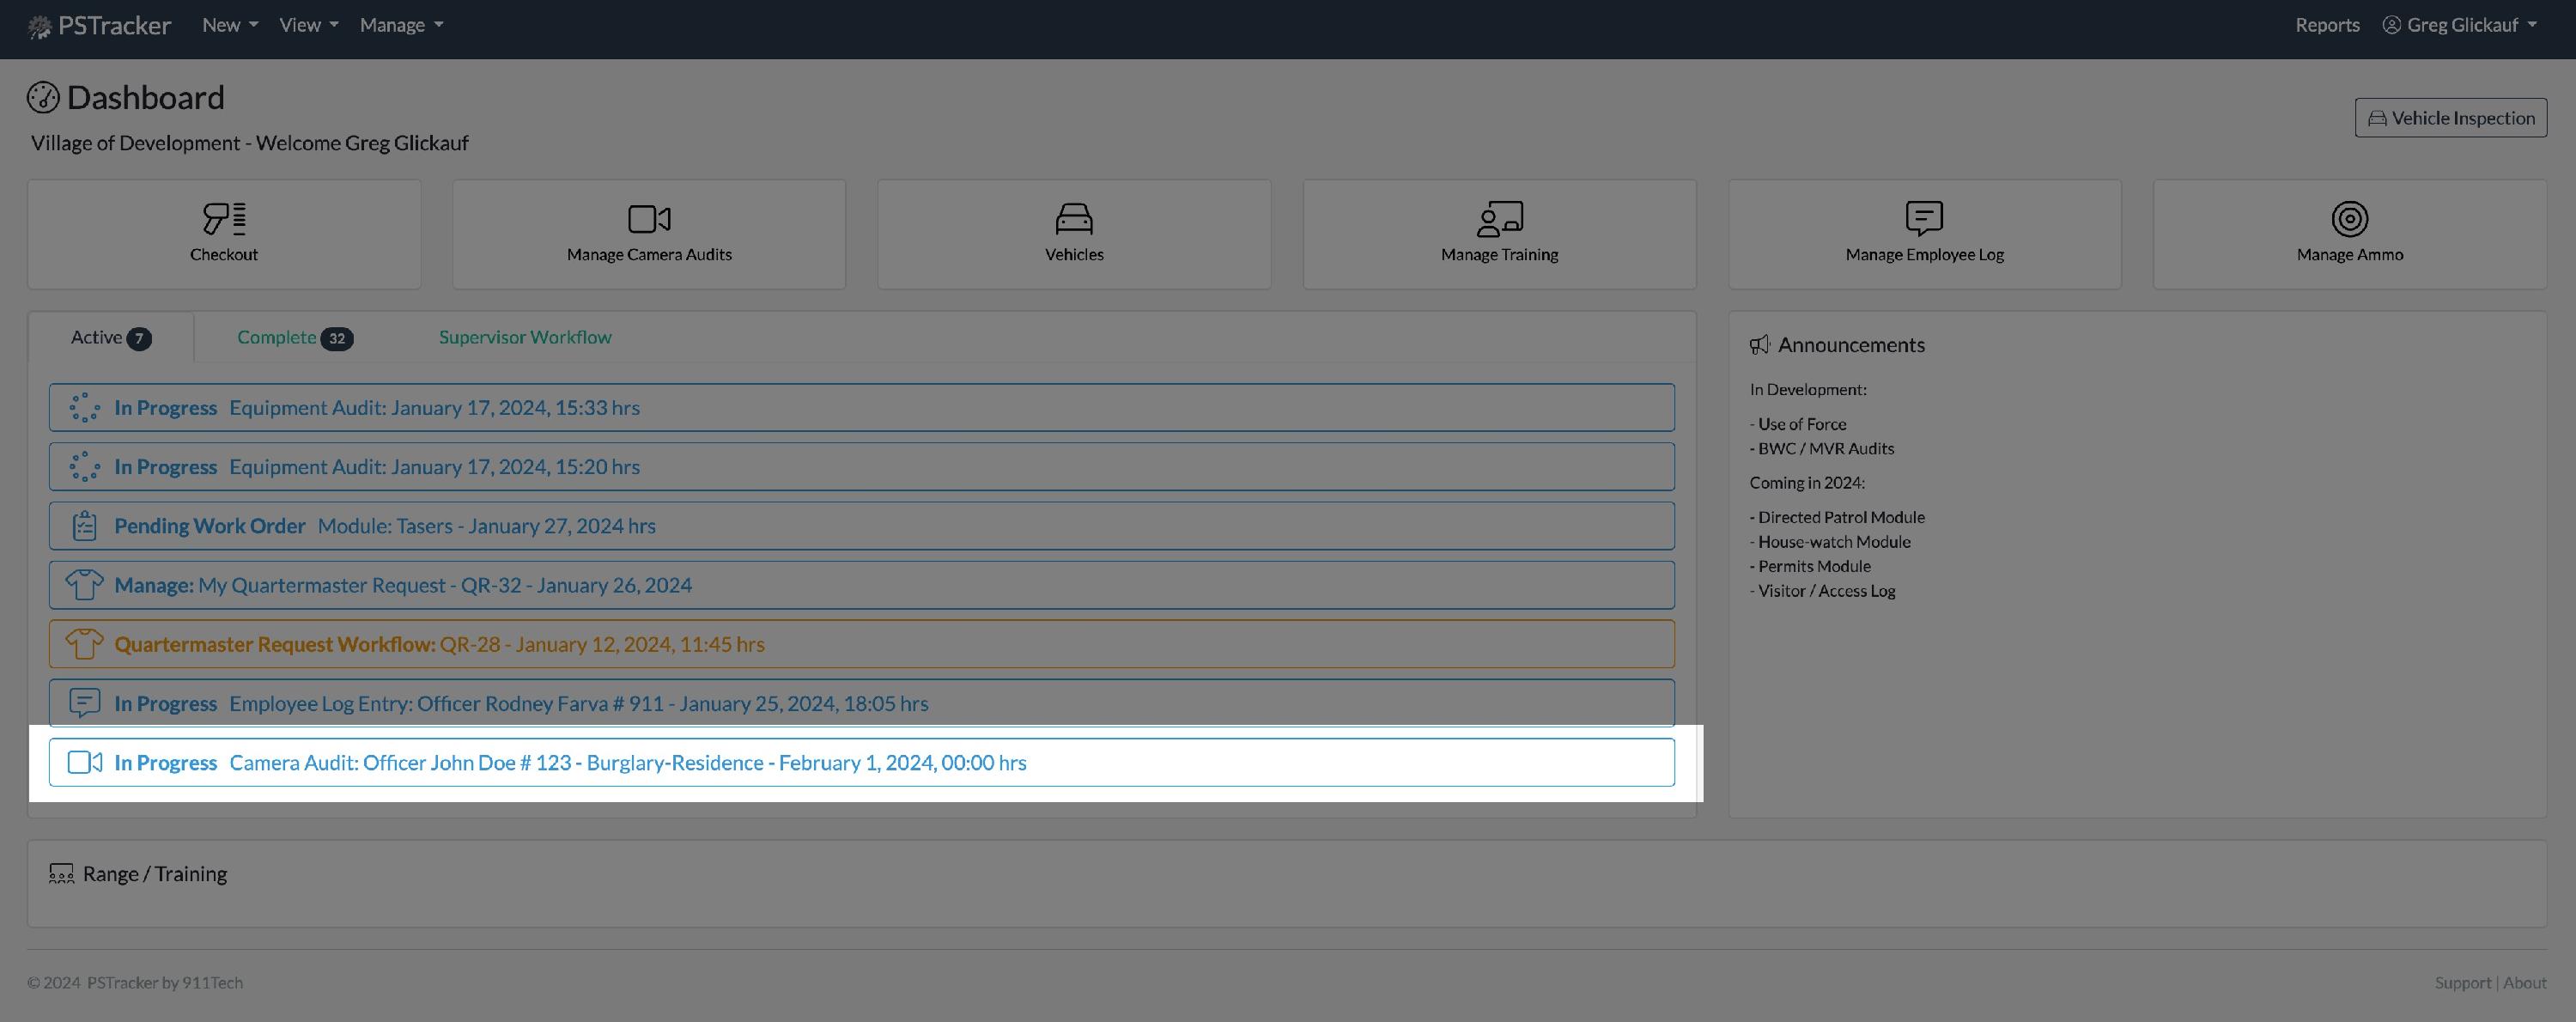Switch to the Complete tab
2576x1022 pixels.
(x=295, y=337)
